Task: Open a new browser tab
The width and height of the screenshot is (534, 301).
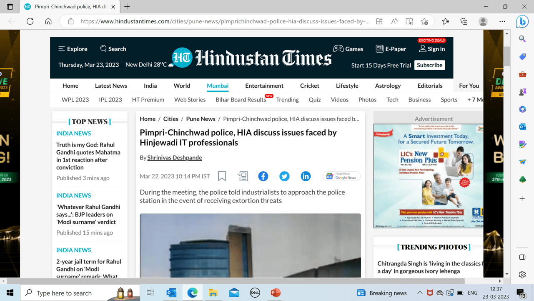Action: [127, 7]
